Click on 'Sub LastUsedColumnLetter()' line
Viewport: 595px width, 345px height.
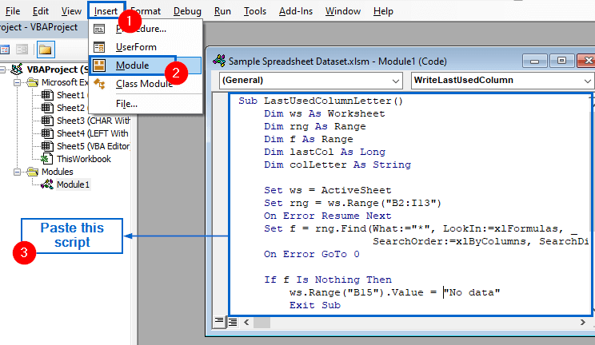321,101
